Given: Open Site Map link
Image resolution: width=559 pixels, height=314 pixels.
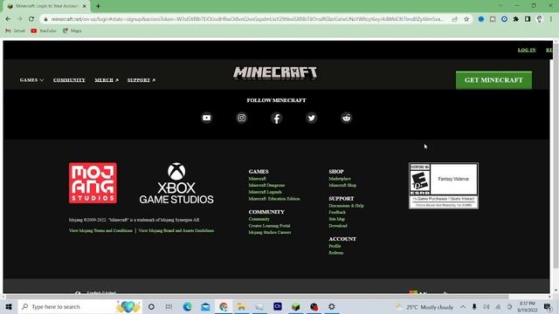Looking at the screenshot, I should (337, 219).
